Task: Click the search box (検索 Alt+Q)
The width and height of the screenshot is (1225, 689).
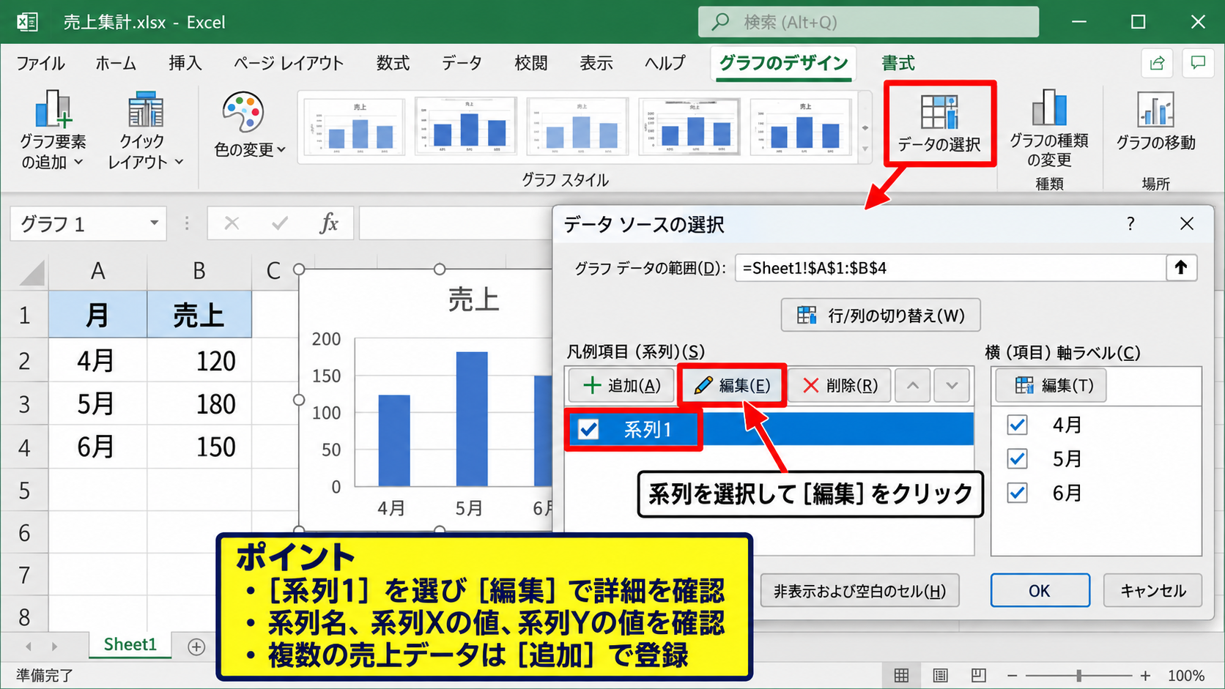Action: (x=868, y=22)
